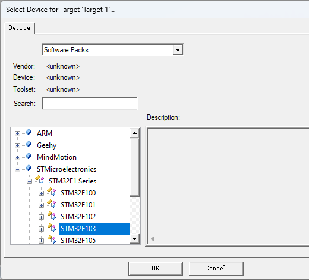The image size is (309, 280).
Task: Click into the Search input field
Action: coord(90,103)
